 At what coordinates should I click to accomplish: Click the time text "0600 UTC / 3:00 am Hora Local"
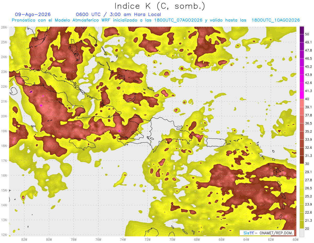coord(118,14)
